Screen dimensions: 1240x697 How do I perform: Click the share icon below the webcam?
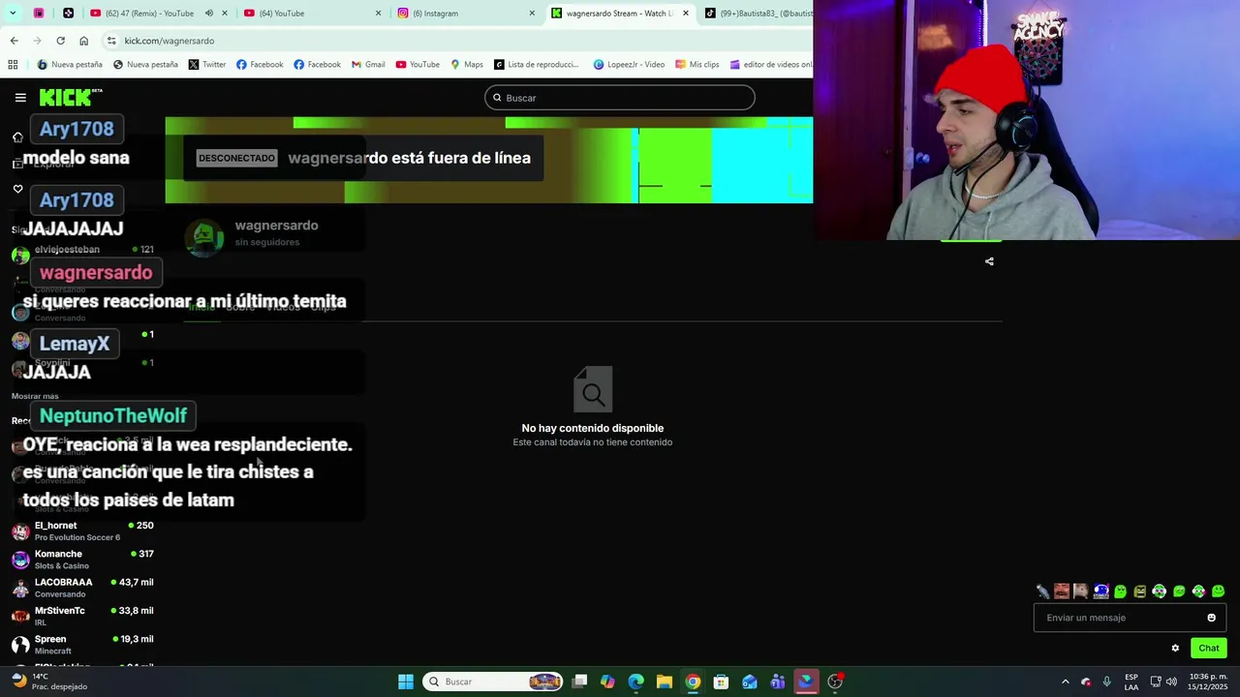[989, 261]
